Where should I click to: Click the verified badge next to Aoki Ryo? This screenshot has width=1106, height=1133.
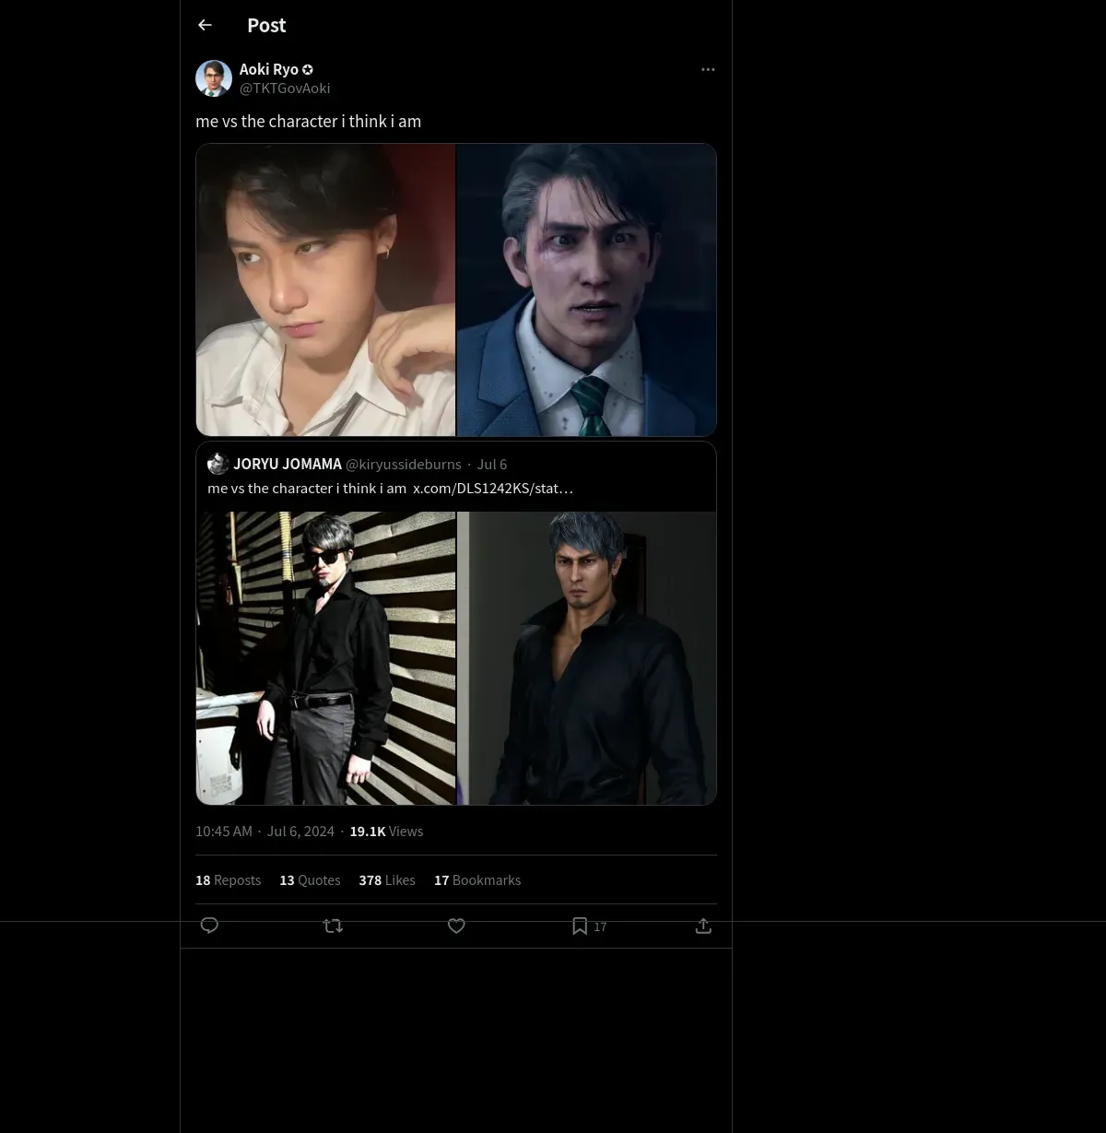(x=308, y=69)
